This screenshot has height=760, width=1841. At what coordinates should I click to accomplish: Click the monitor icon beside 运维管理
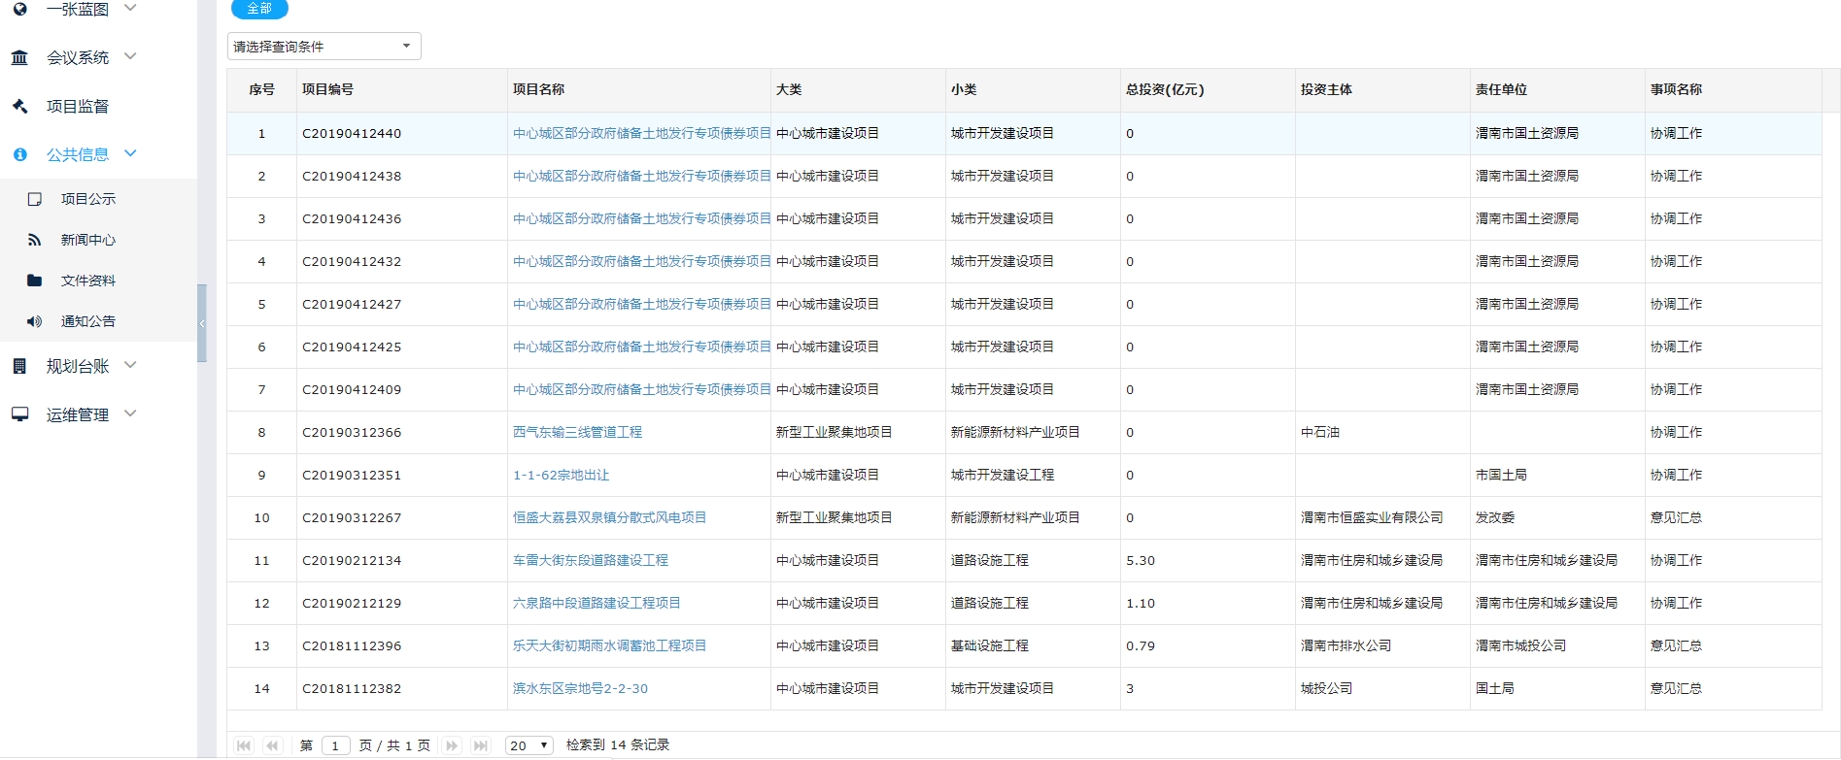pyautogui.click(x=19, y=414)
